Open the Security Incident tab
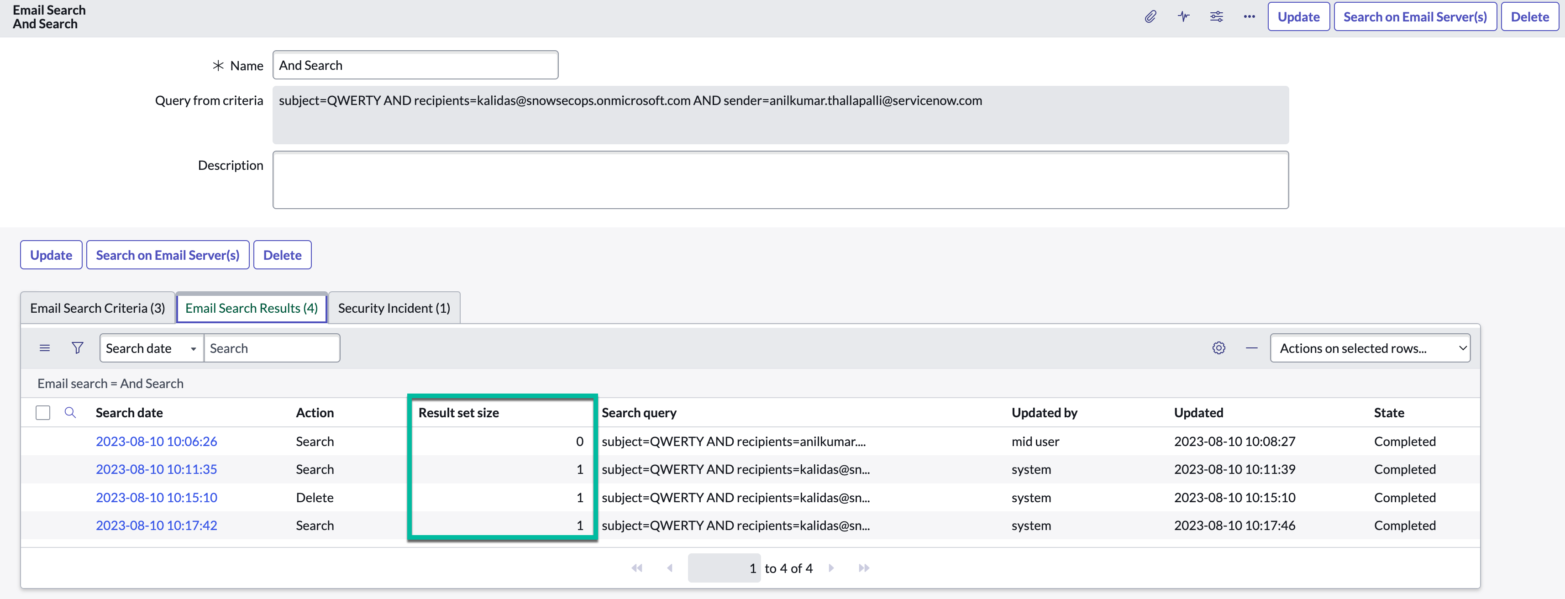Image resolution: width=1565 pixels, height=599 pixels. point(394,308)
